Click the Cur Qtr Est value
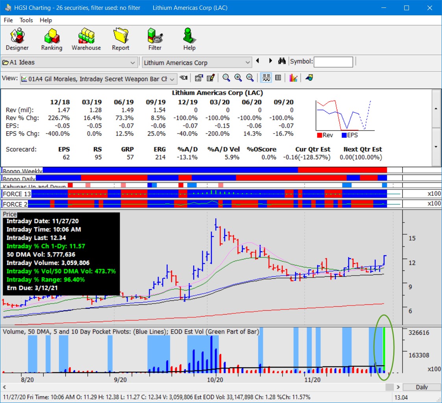Screen dimensions: 442x403 coord(307,157)
